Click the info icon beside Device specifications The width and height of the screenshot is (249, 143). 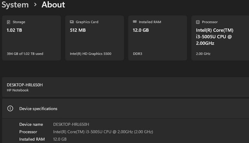(10, 109)
